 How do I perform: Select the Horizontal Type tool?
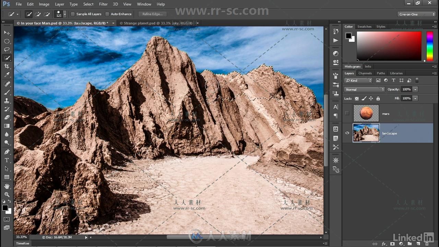click(x=7, y=160)
